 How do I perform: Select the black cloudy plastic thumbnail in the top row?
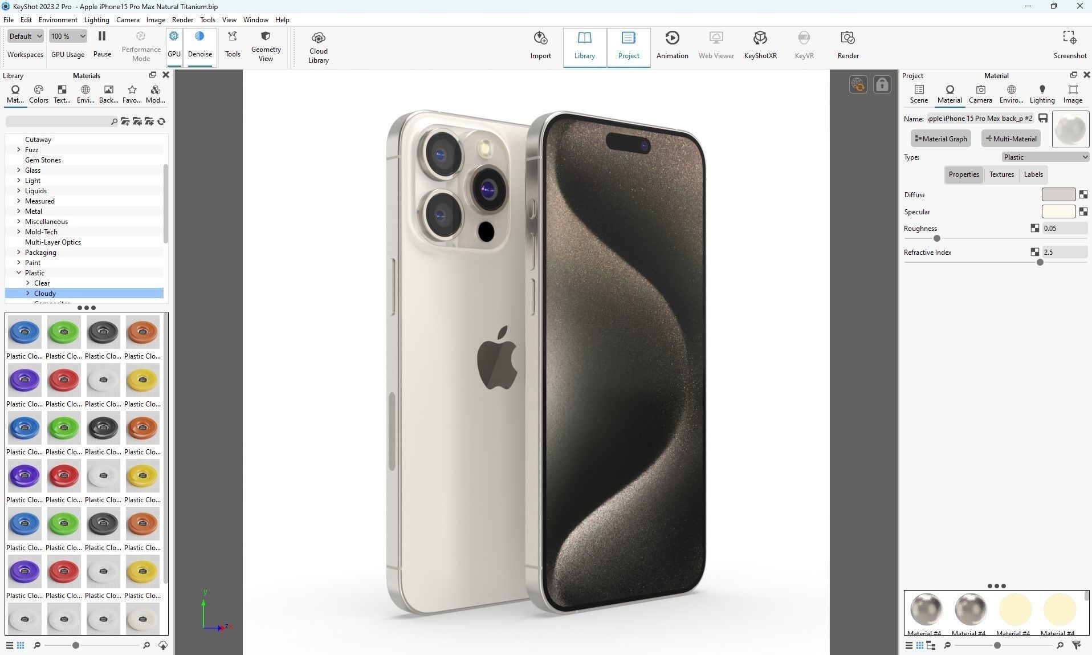pos(103,332)
